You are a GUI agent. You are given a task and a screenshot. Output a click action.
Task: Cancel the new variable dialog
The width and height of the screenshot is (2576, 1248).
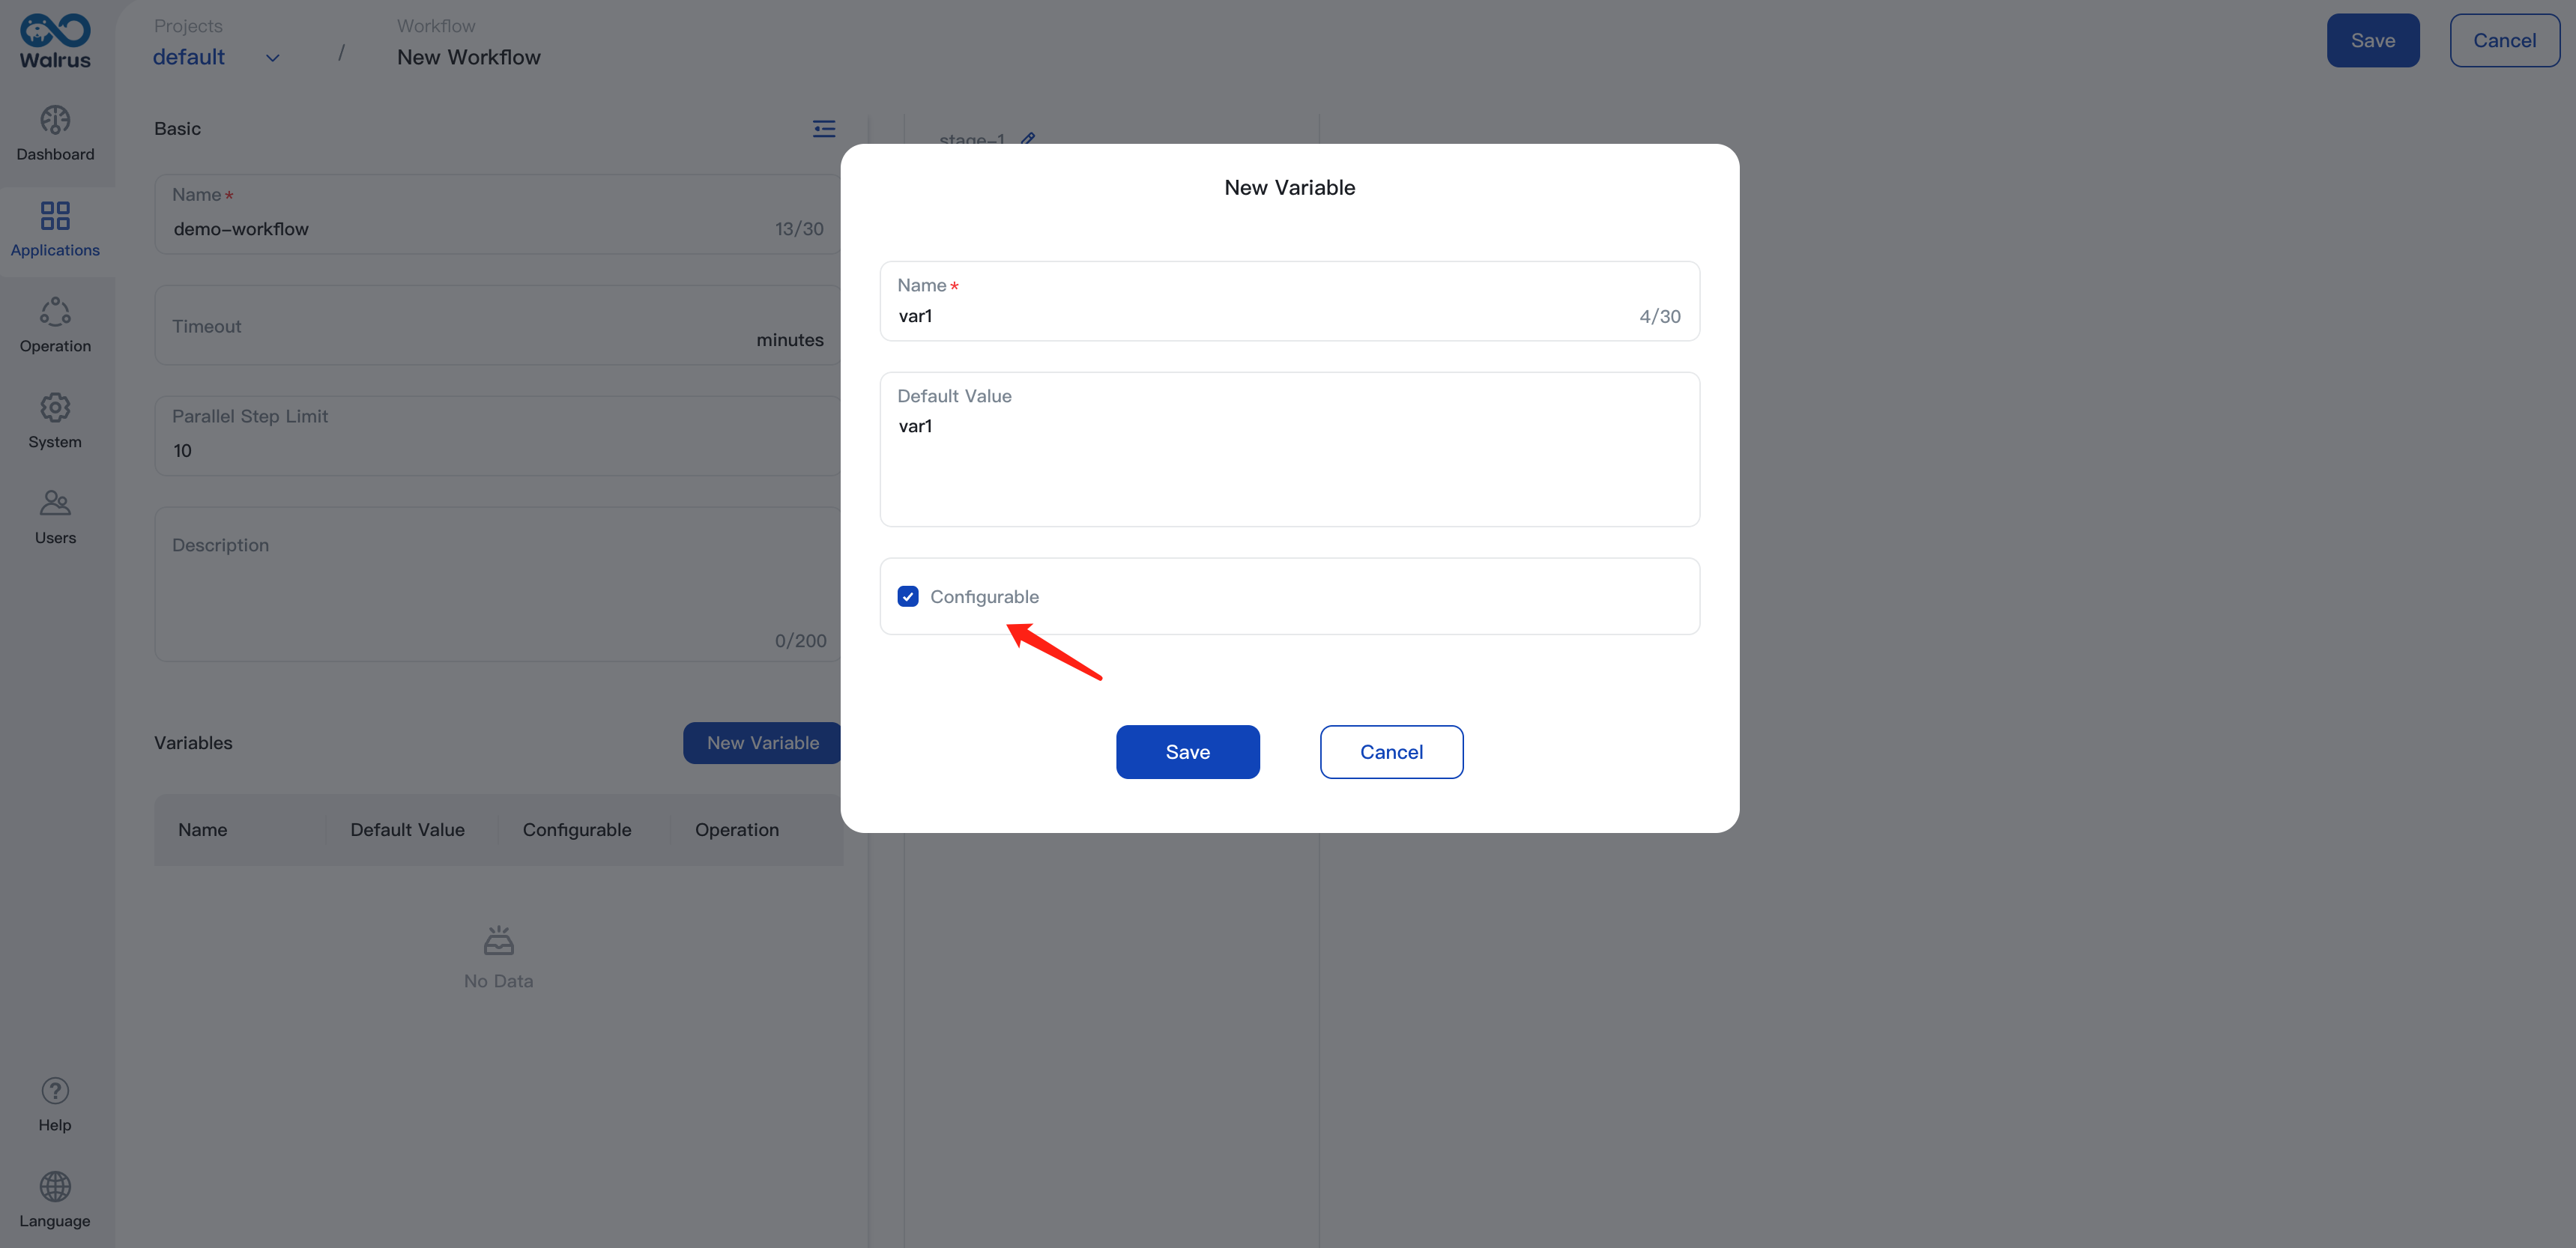point(1391,751)
